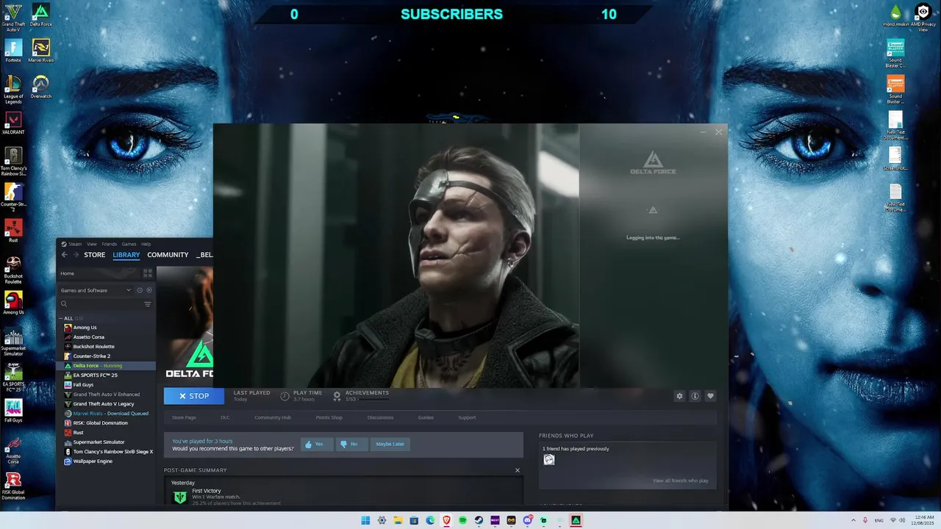Open Steam library advanced filters icon
The image size is (941, 529).
tap(148, 304)
